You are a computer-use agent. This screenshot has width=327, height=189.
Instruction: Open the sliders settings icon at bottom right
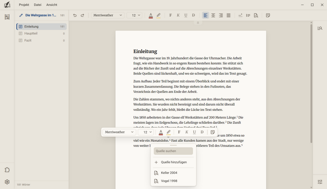[320, 182]
